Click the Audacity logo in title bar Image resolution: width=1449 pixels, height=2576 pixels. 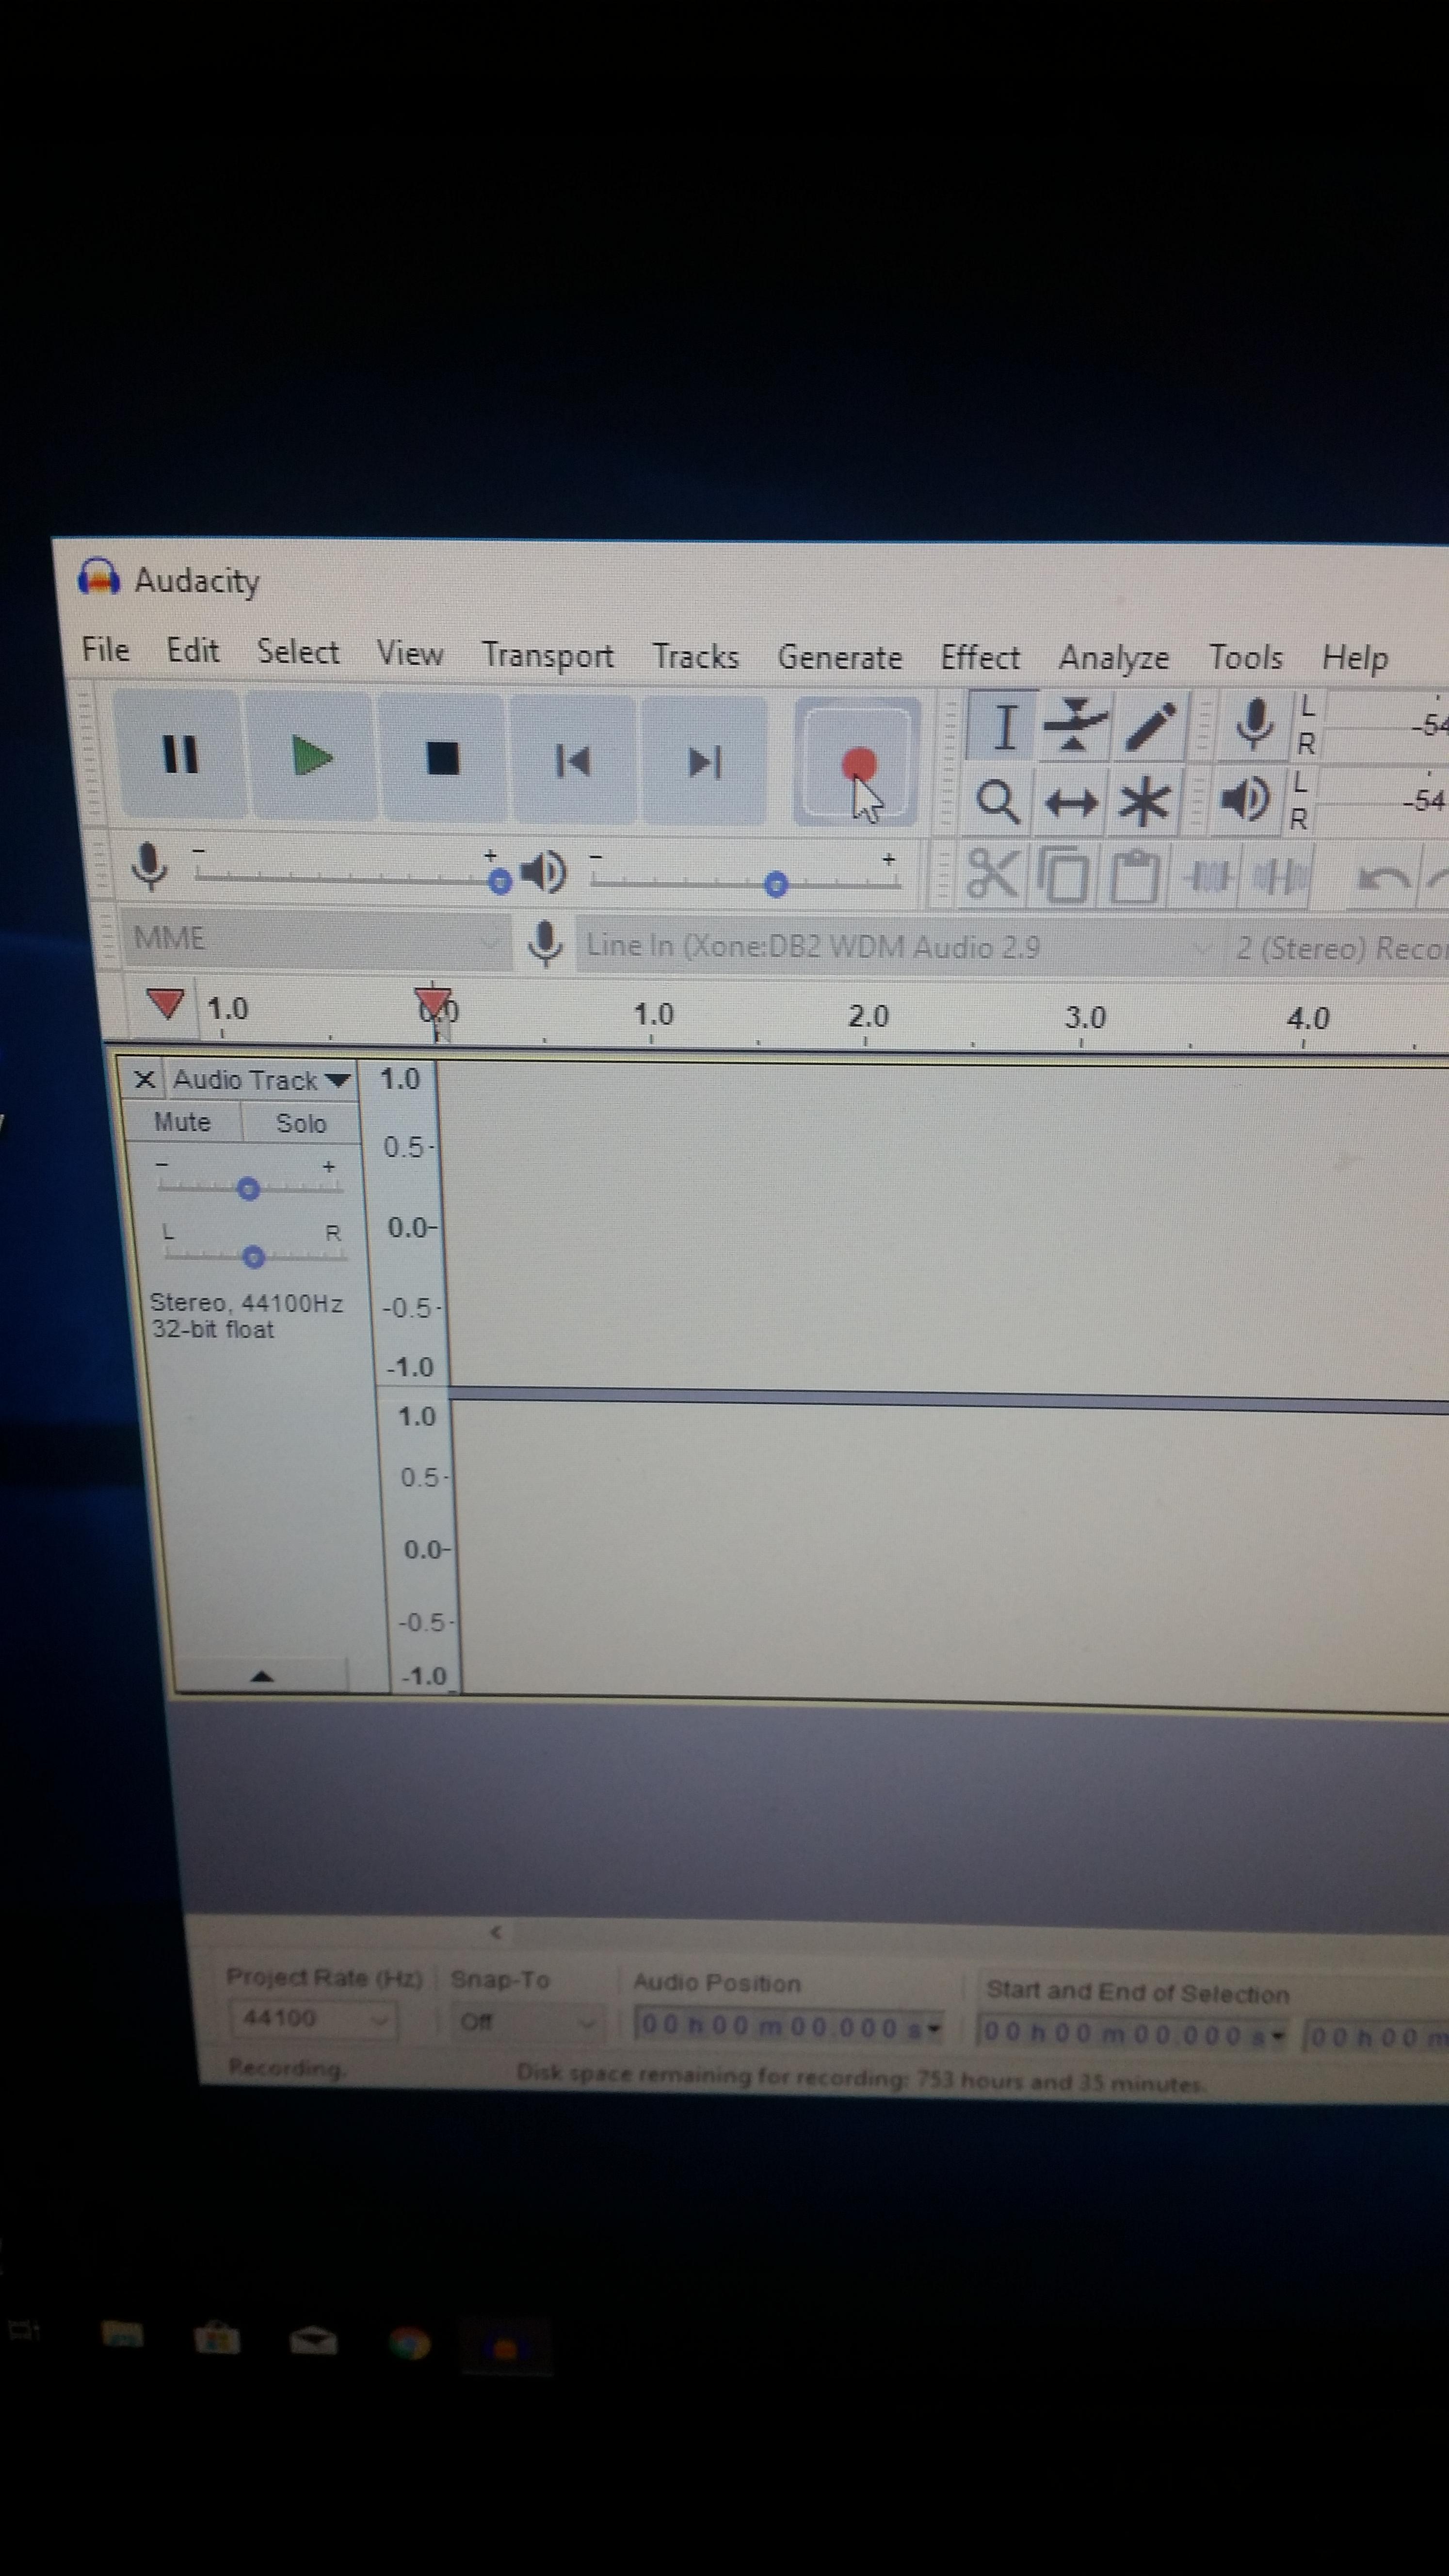click(x=99, y=577)
